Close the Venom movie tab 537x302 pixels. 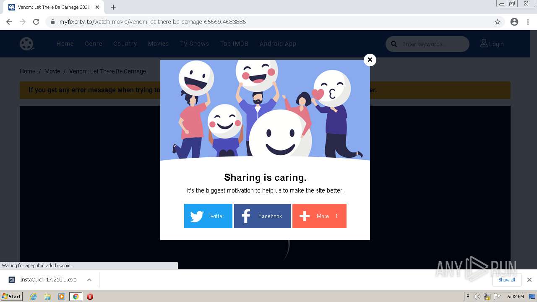pos(97,7)
